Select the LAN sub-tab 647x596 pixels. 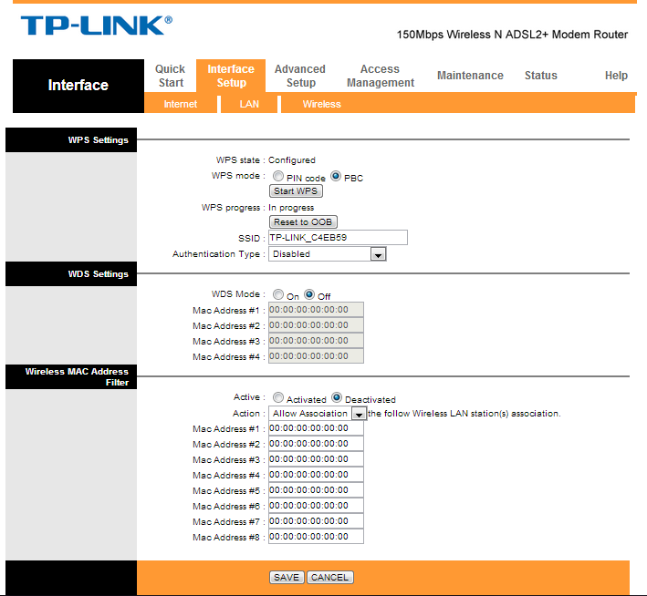(x=249, y=104)
